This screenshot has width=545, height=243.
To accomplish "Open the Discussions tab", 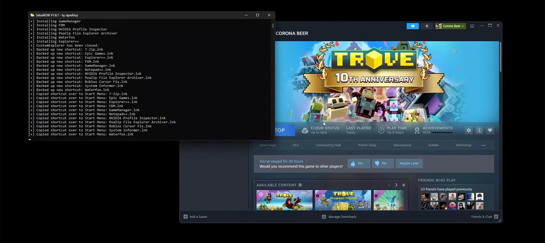I will [x=402, y=145].
